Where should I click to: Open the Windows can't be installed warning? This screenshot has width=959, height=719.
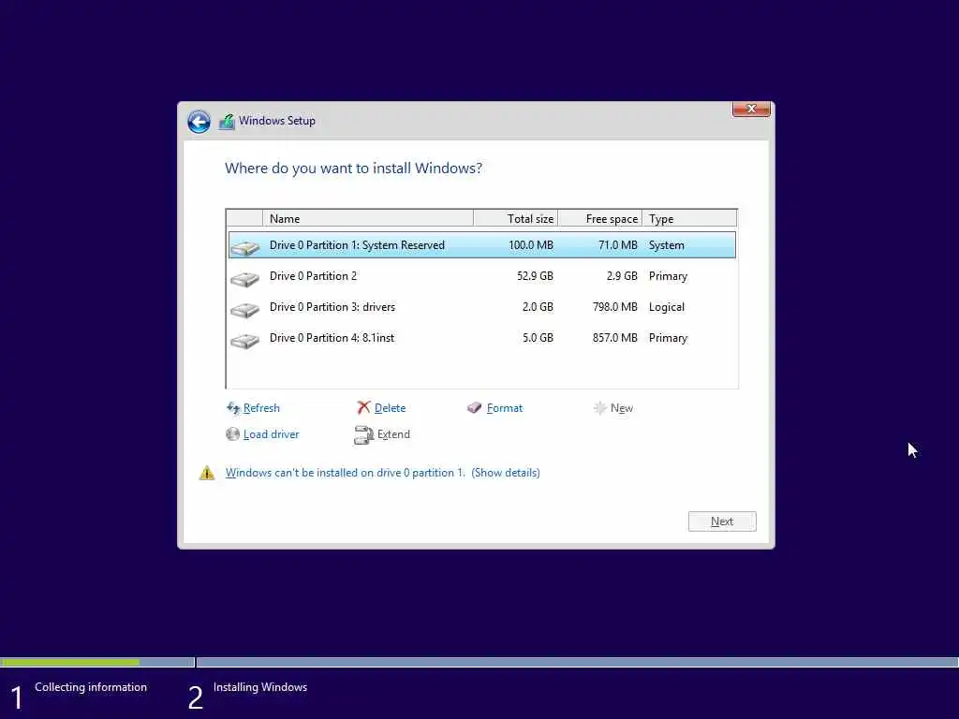382,473
